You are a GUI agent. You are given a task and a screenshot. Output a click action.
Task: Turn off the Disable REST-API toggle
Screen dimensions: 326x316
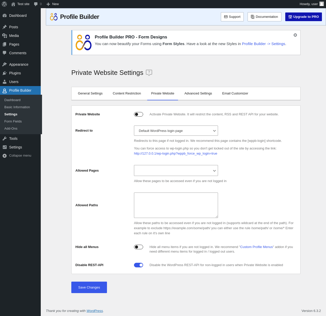pos(139,265)
